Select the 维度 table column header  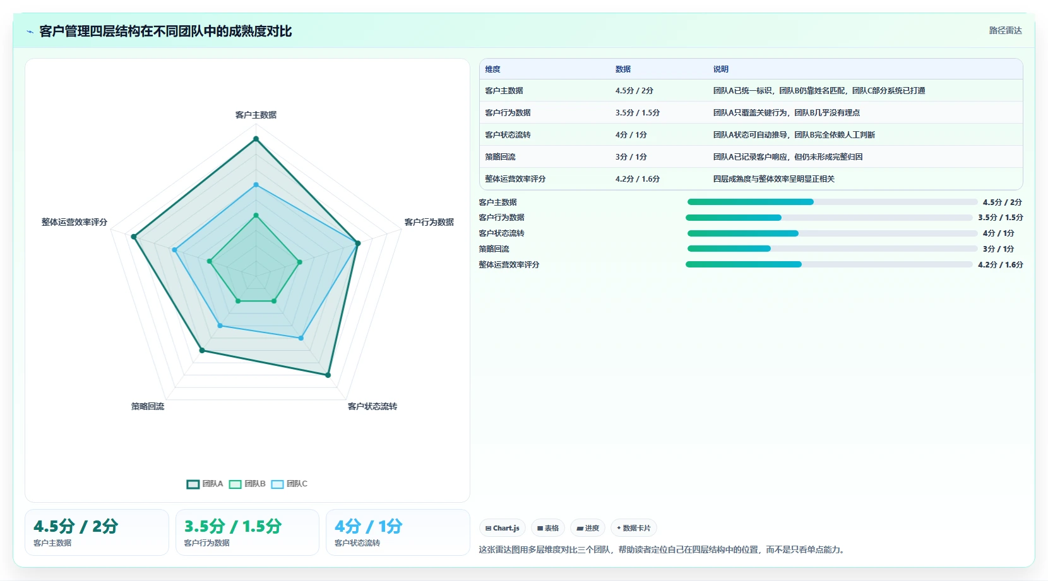(x=492, y=69)
